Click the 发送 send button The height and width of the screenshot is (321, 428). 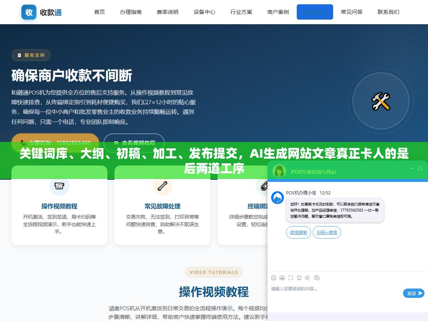(414, 293)
